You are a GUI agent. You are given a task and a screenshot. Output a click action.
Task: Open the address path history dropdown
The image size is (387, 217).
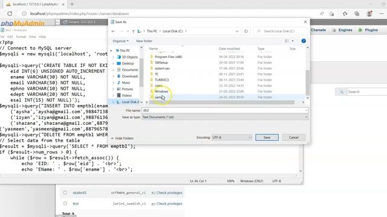tap(237, 31)
